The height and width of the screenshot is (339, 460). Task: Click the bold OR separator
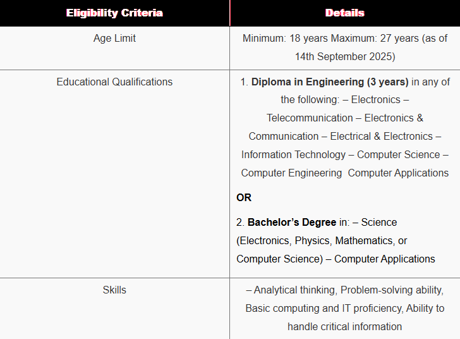[244, 197]
